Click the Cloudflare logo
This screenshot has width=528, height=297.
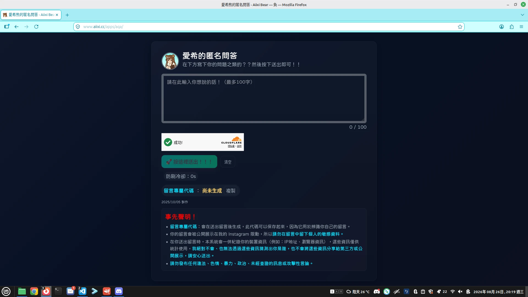[232, 140]
